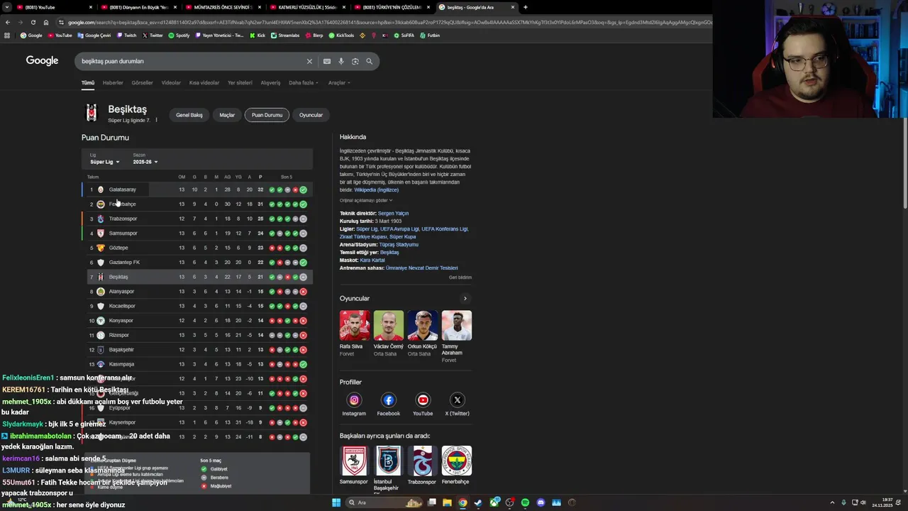908x511 pixels.
Task: Open a new browser tab
Action: coord(525,7)
